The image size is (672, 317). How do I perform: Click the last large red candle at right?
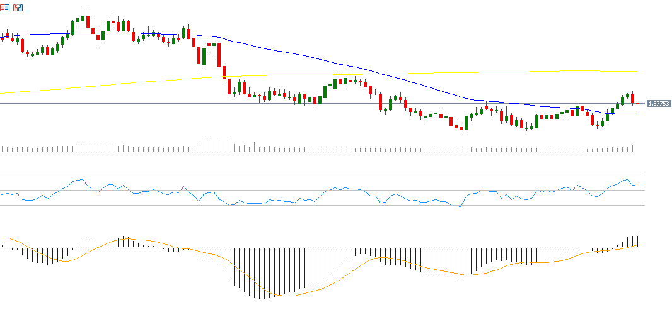point(633,98)
